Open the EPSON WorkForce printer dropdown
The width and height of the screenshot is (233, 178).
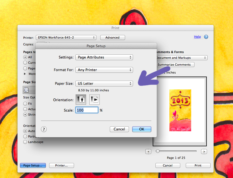pos(66,37)
